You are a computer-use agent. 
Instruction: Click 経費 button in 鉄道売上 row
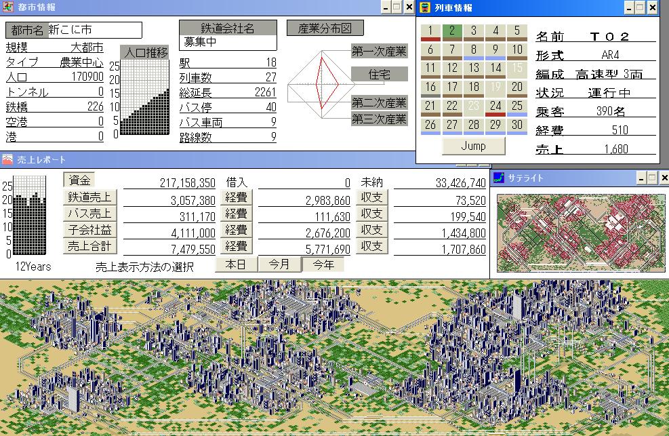click(237, 197)
